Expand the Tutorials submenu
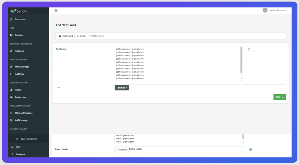 (45, 35)
